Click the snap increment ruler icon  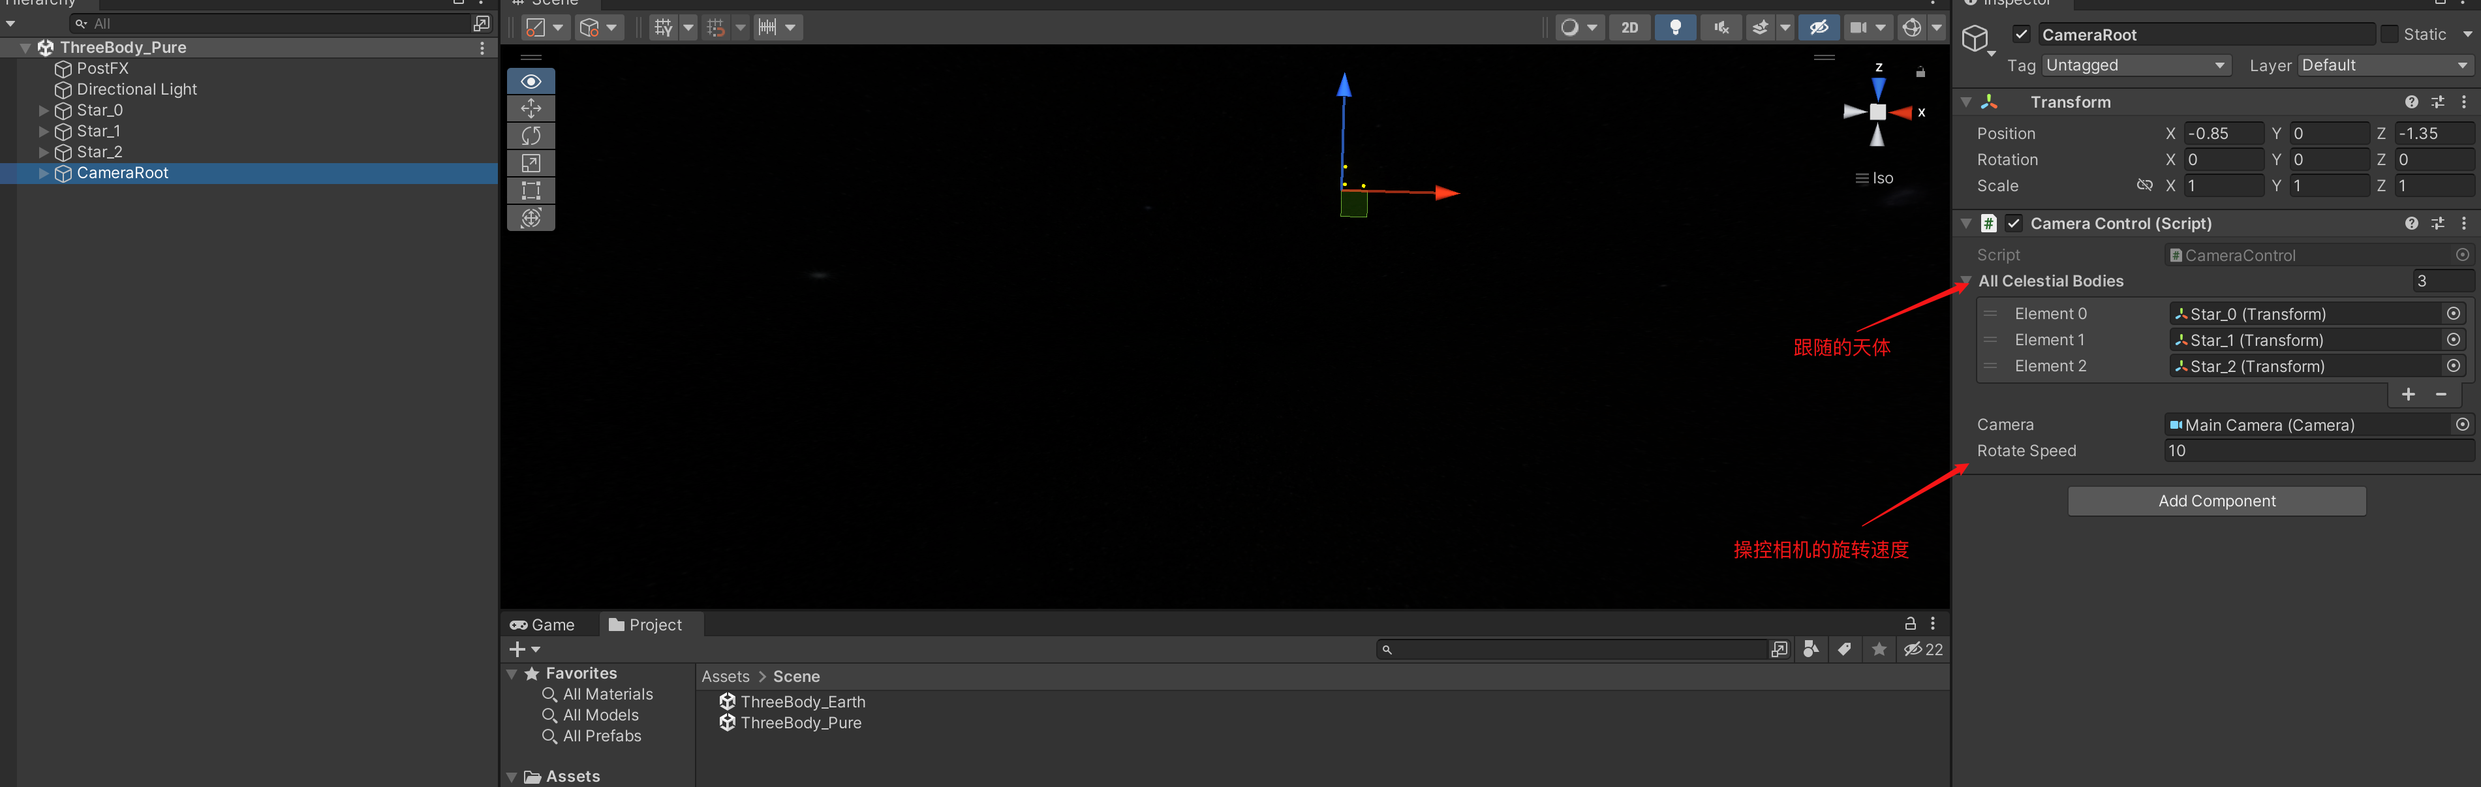(x=767, y=28)
